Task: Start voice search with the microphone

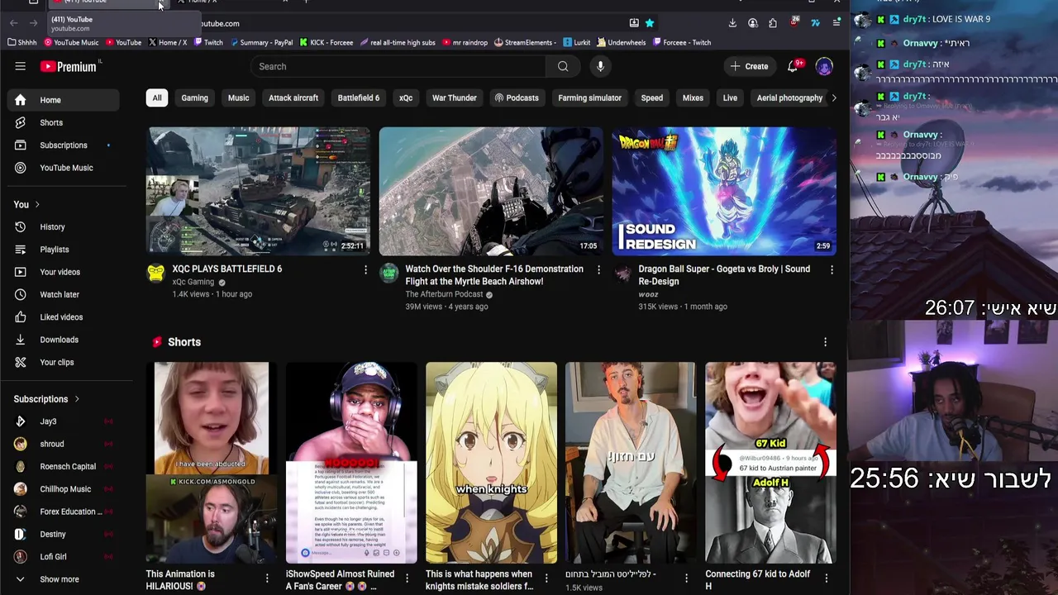Action: click(601, 66)
